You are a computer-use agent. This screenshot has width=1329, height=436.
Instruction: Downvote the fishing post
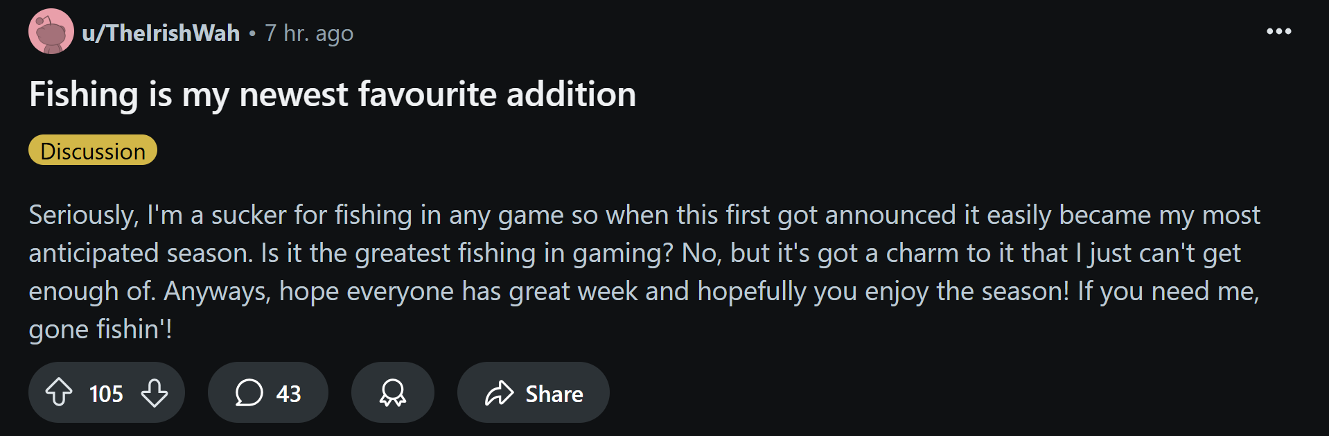coord(154,392)
